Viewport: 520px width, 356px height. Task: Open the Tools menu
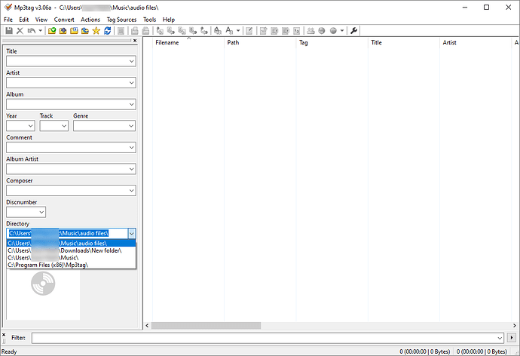pos(149,20)
